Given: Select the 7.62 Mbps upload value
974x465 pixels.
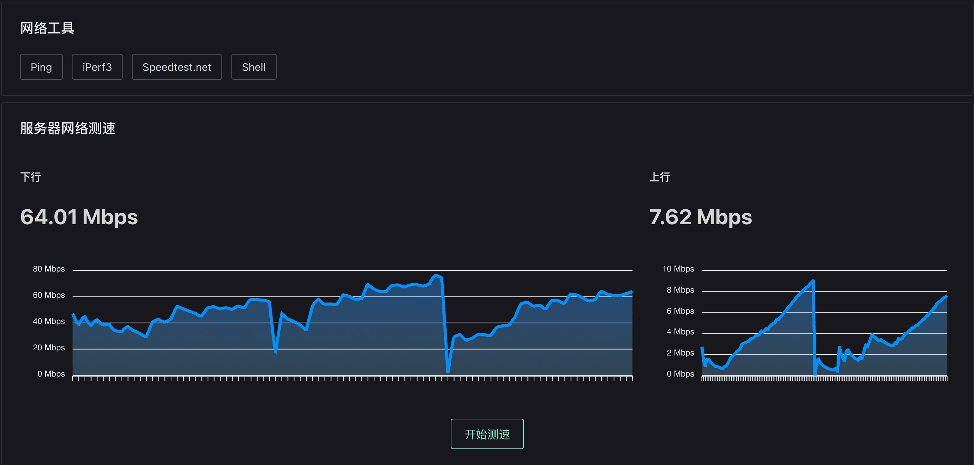Looking at the screenshot, I should 700,217.
